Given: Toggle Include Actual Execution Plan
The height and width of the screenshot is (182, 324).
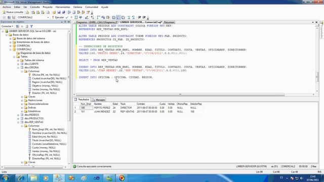Looking at the screenshot, I should (x=99, y=17).
